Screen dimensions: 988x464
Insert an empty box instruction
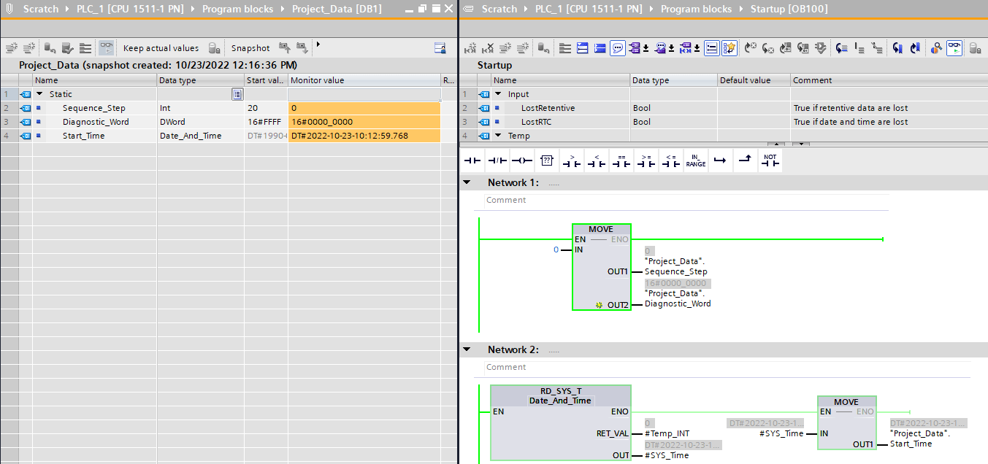coord(546,161)
